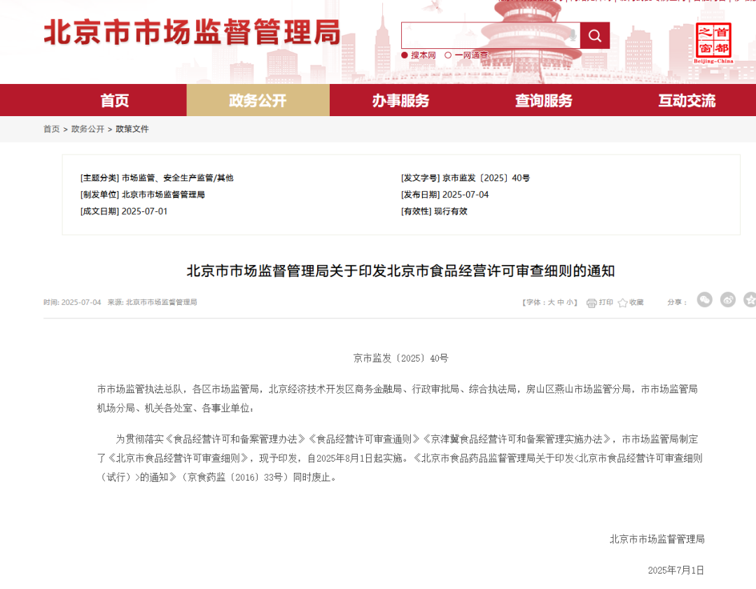756x589 pixels.
Task: Click the 成文日期 2025-07-01 field
Action: (124, 211)
